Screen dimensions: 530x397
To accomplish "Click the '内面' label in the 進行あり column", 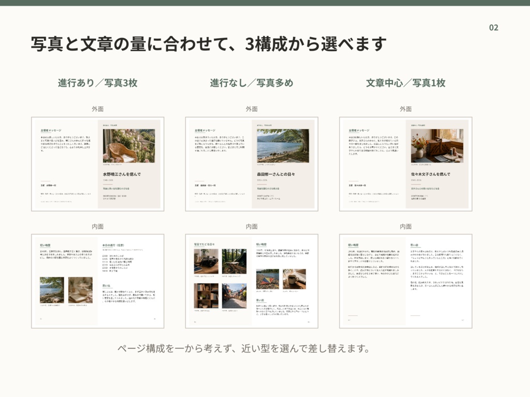I will [x=97, y=226].
